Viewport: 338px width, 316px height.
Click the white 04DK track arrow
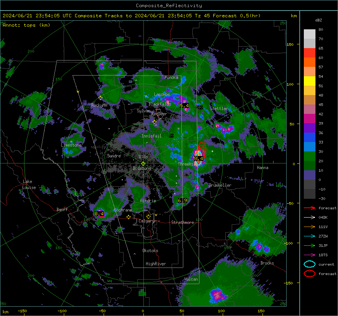pos(309,218)
